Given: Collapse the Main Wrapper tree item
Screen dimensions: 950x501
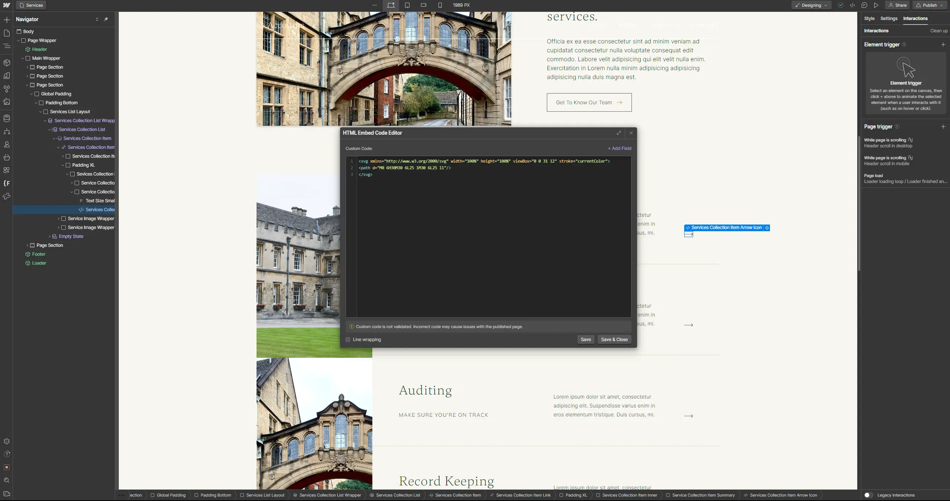Looking at the screenshot, I should 23,58.
